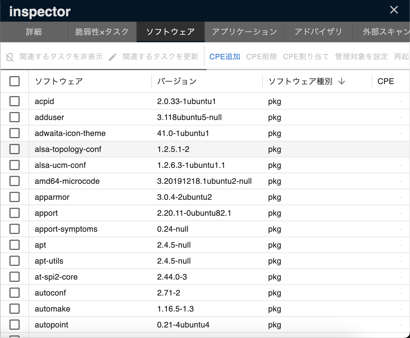Screen dimensions: 410x338
Task: Close the inspector panel
Action: [394, 10]
